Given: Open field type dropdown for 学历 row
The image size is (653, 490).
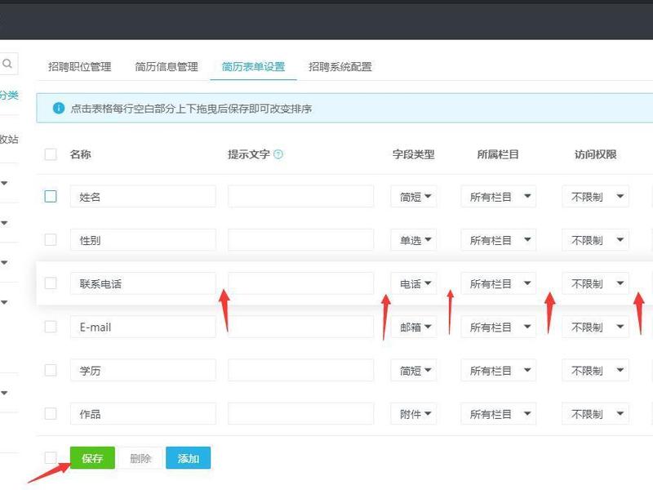Looking at the screenshot, I should pos(414,371).
